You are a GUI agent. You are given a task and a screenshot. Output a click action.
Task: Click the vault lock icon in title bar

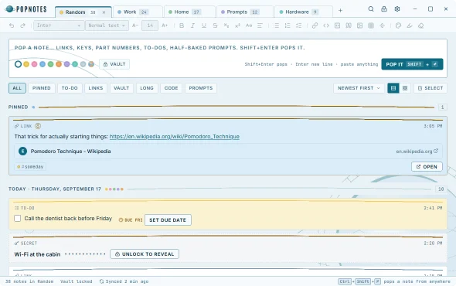(x=384, y=9)
